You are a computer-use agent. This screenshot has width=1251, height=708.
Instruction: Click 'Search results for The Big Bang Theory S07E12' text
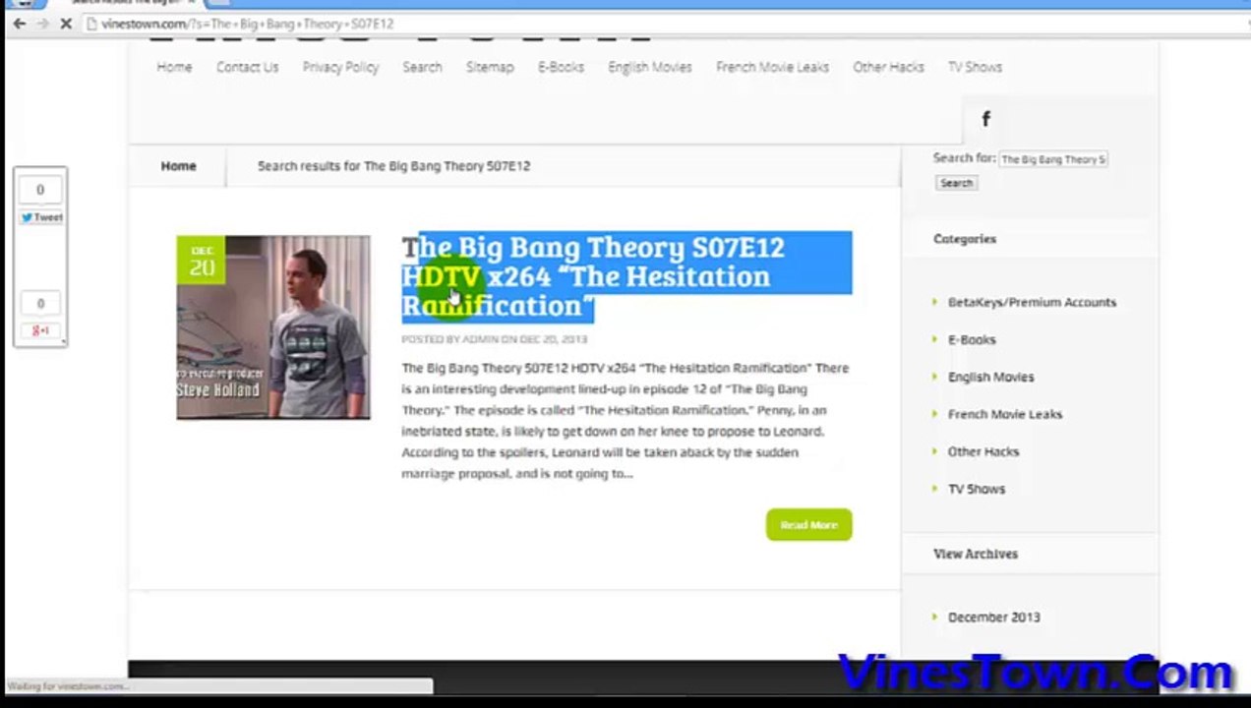[x=393, y=166]
